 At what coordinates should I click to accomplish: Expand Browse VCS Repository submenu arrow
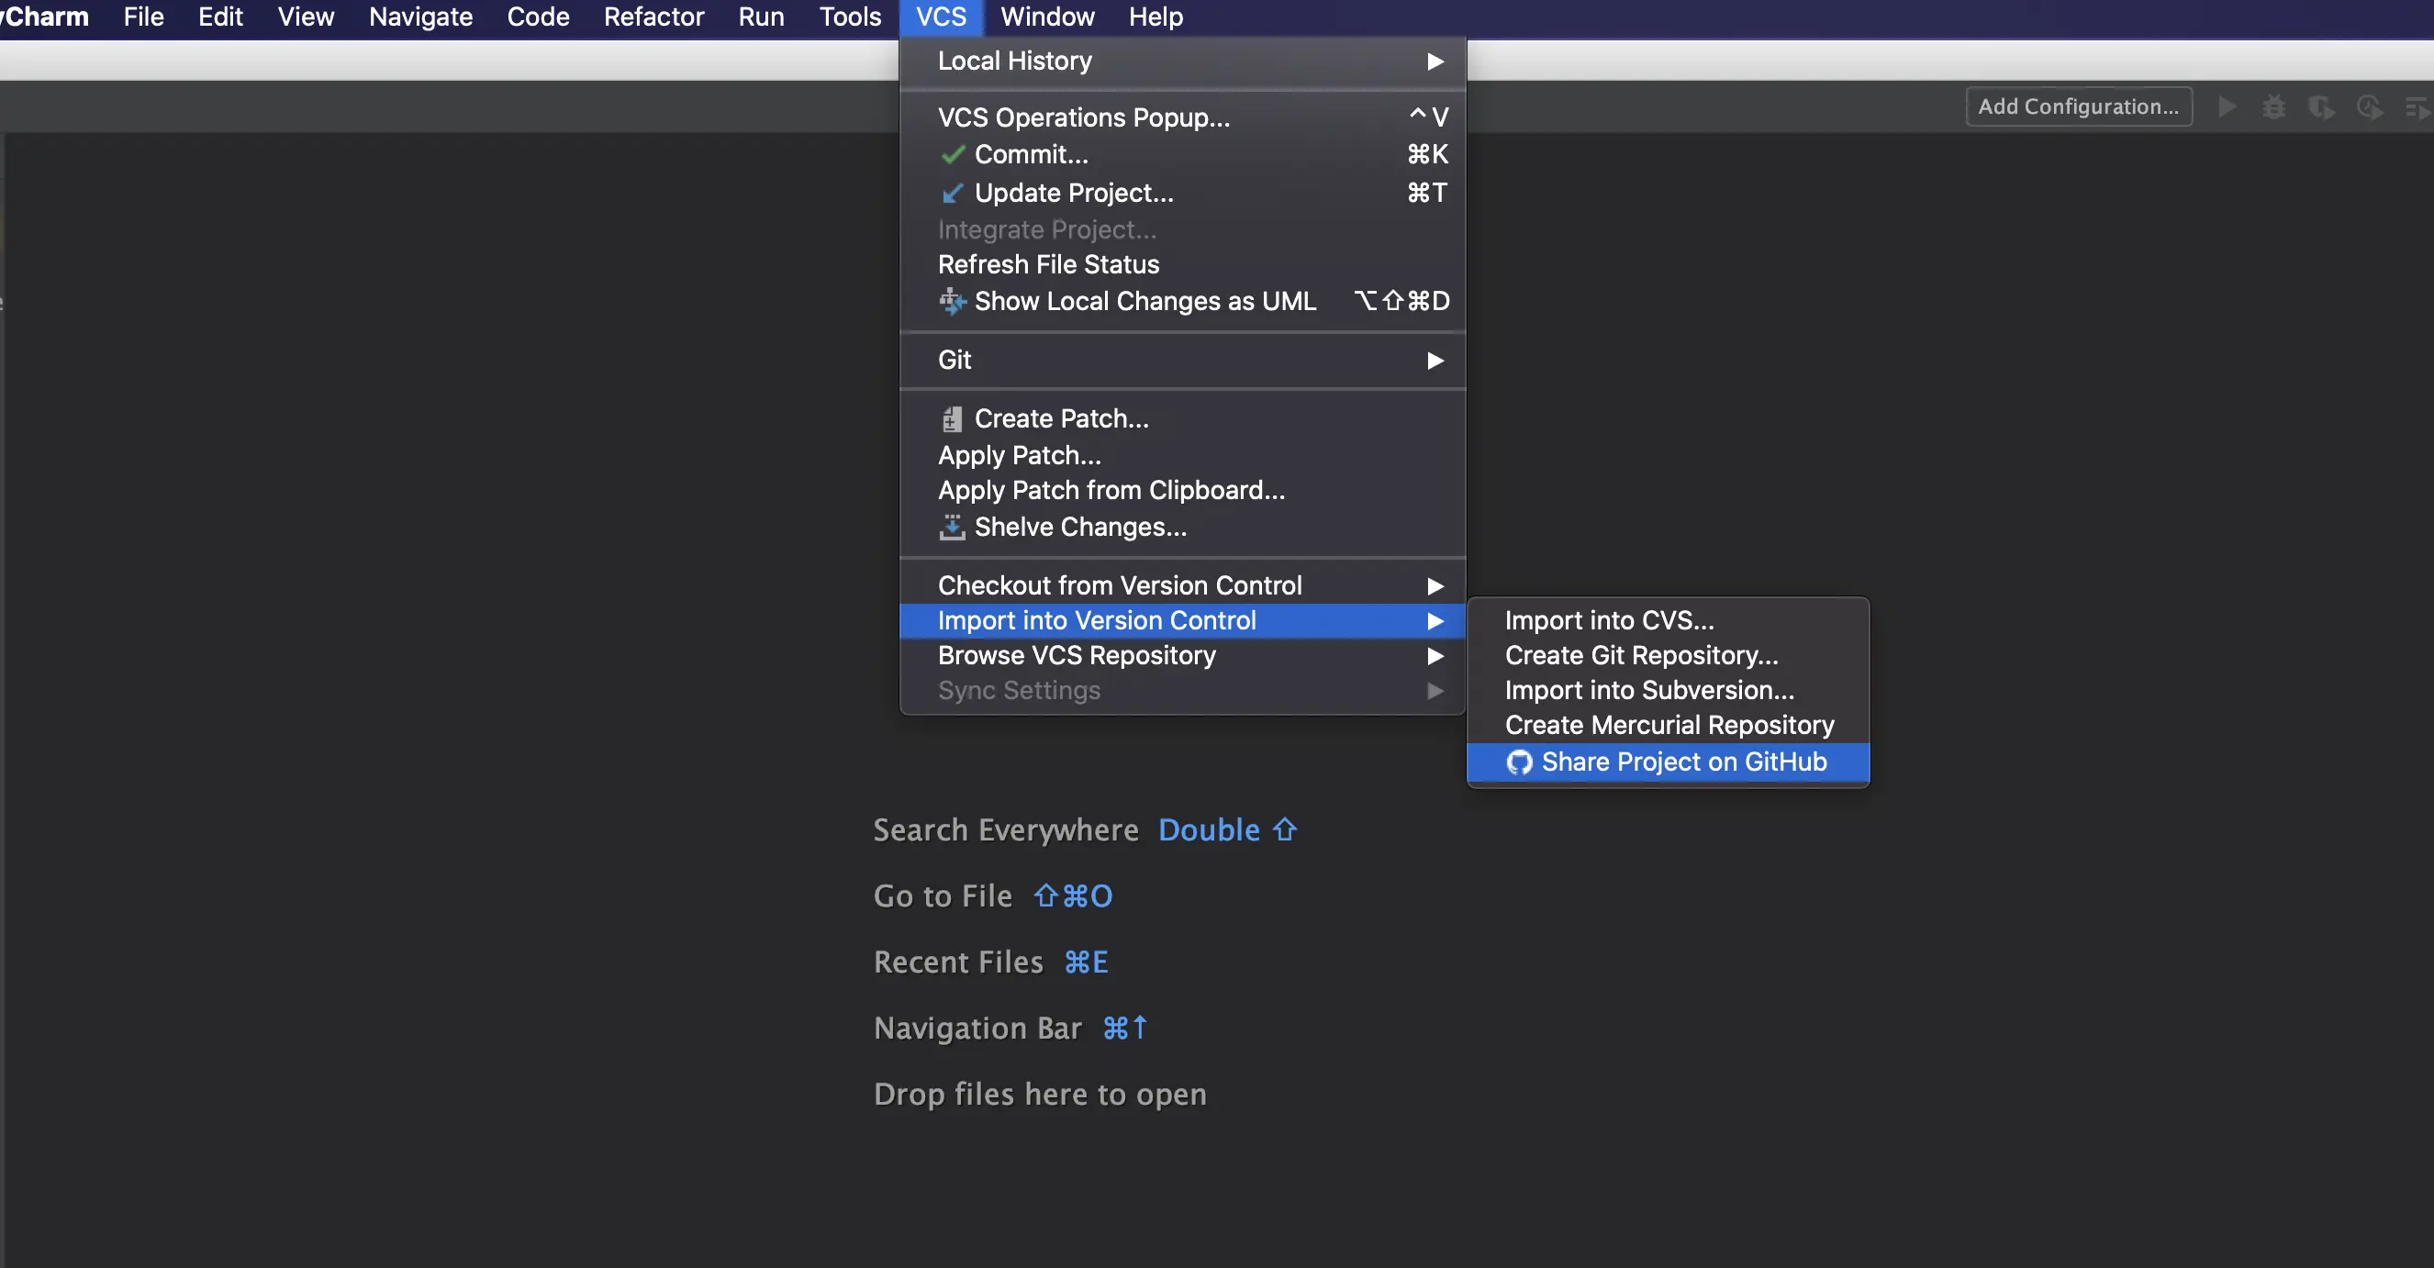coord(1435,656)
